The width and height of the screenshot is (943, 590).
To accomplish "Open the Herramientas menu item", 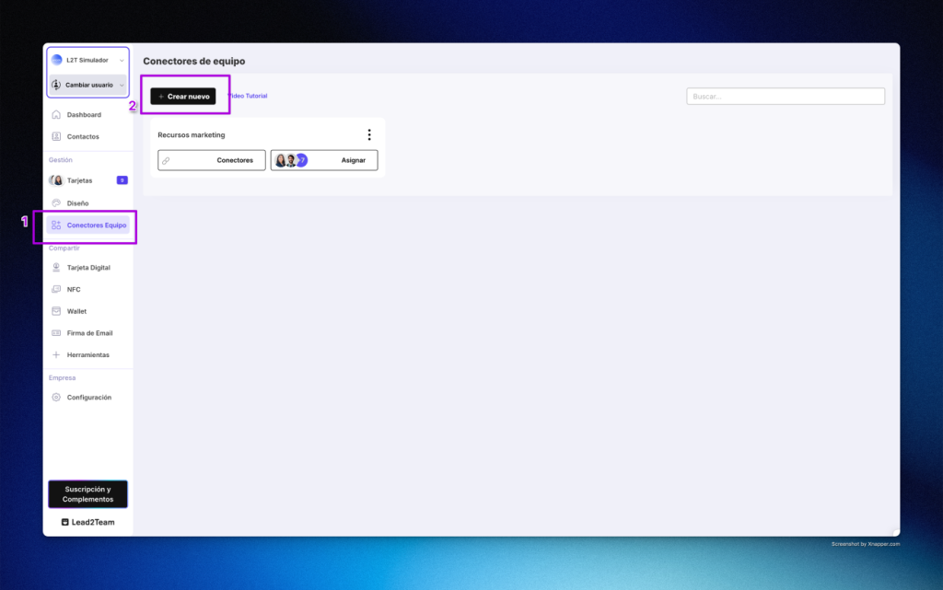I will [87, 355].
